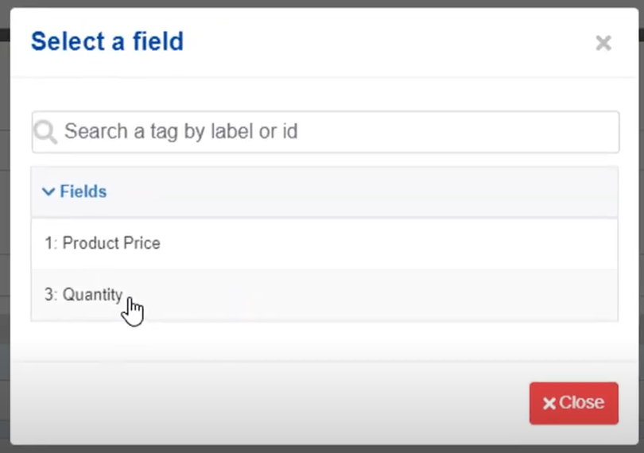The width and height of the screenshot is (644, 453).
Task: Click the Fields section header label
Action: [83, 192]
